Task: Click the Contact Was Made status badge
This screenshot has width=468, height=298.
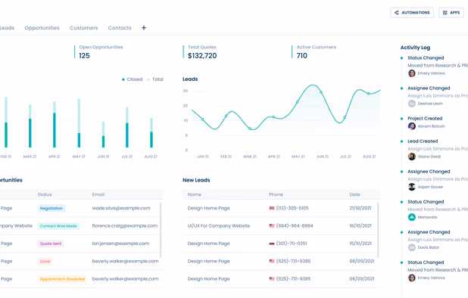Action: [x=58, y=226]
